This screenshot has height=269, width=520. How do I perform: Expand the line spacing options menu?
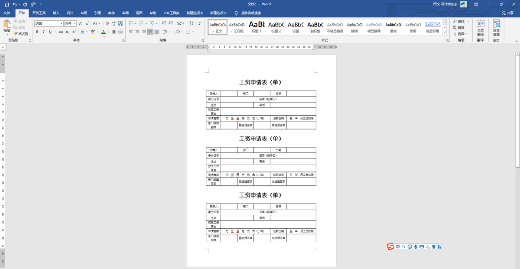coord(169,32)
